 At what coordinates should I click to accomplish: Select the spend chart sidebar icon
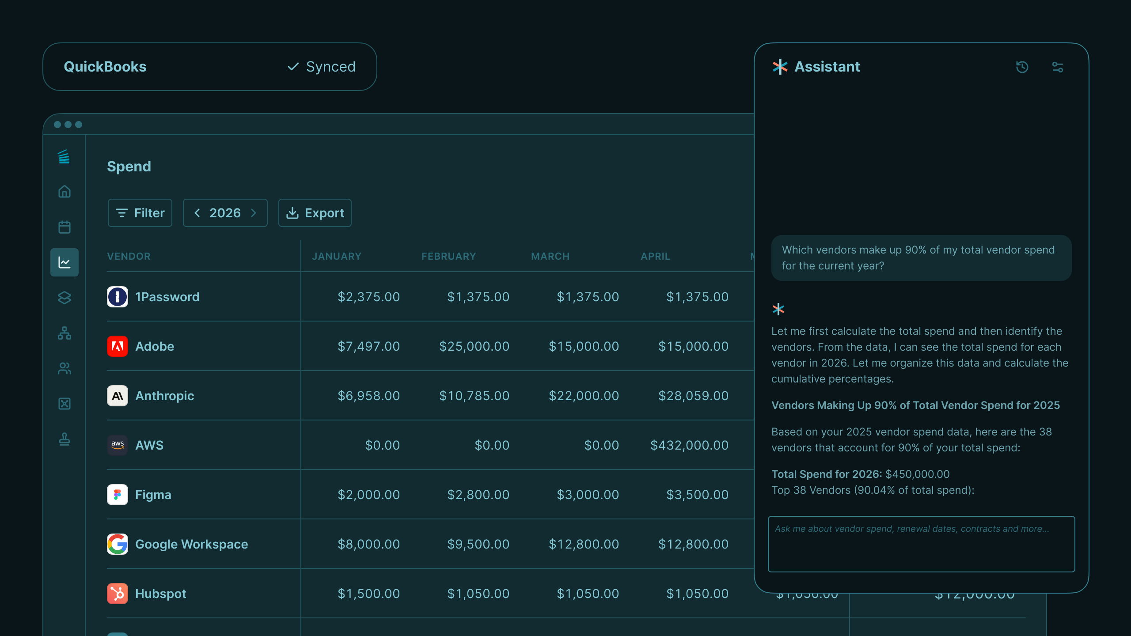pos(65,262)
